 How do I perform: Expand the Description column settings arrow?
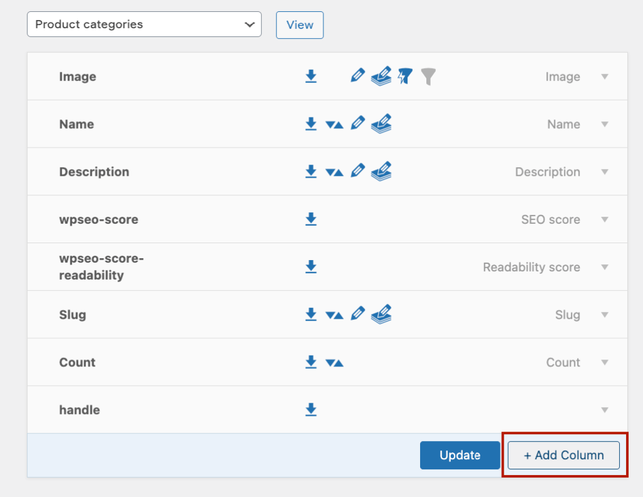tap(605, 172)
